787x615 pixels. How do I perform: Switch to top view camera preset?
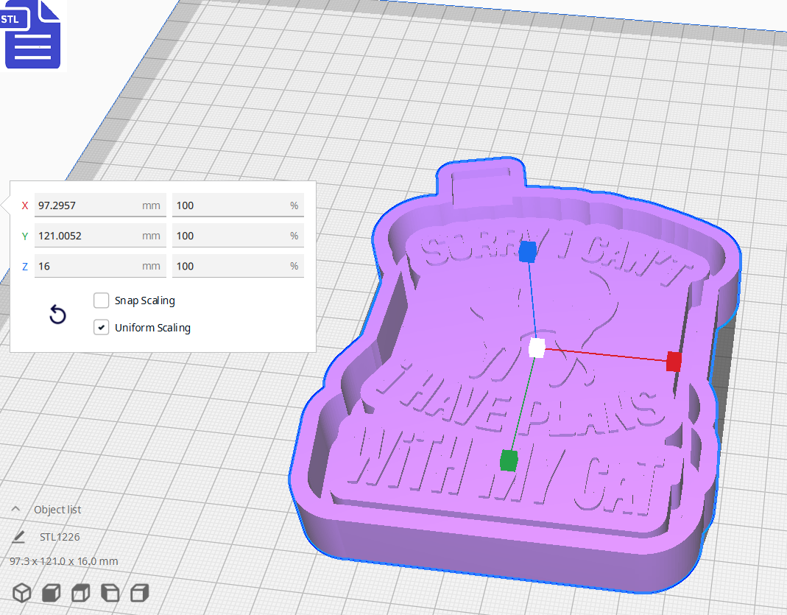80,593
